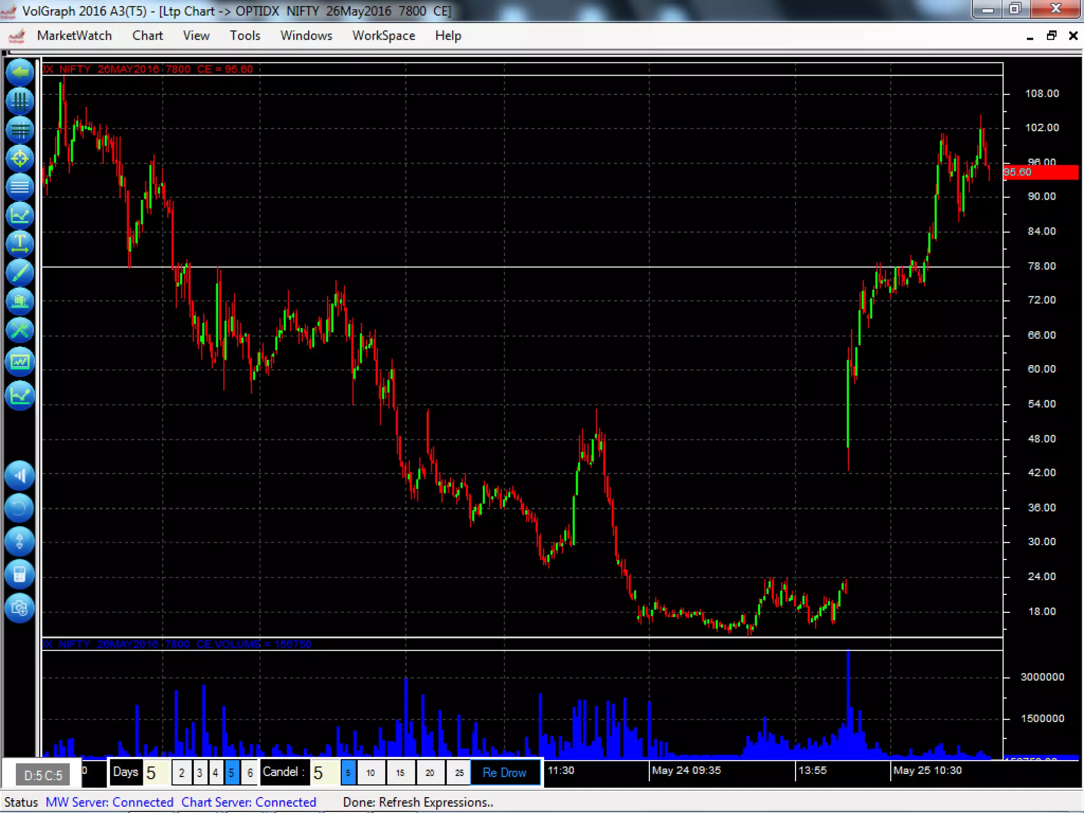Open the WorkSpace menu
Image resolution: width=1084 pixels, height=813 pixels.
click(383, 35)
